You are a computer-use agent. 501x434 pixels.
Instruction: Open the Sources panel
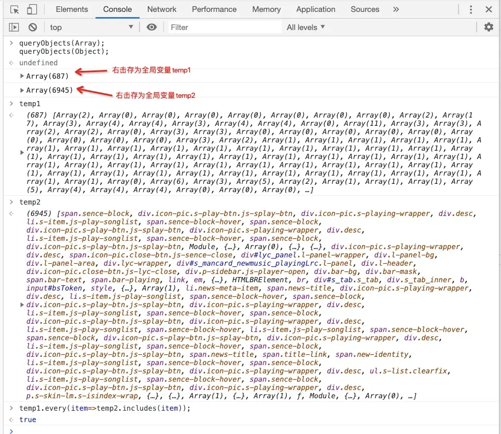365,9
